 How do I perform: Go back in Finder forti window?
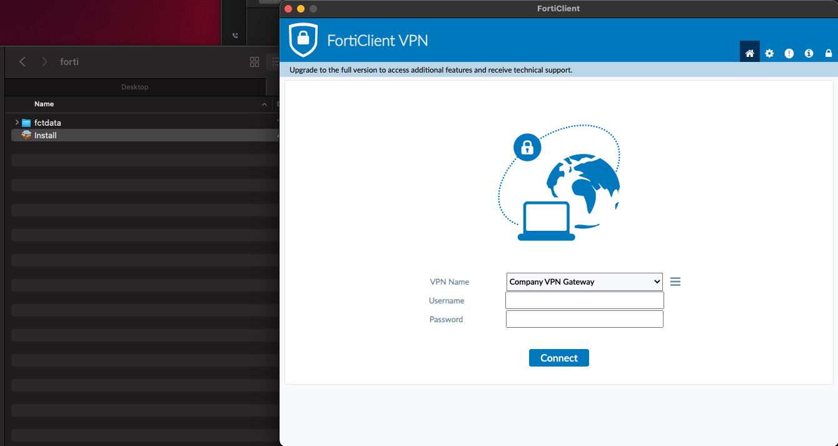(23, 61)
